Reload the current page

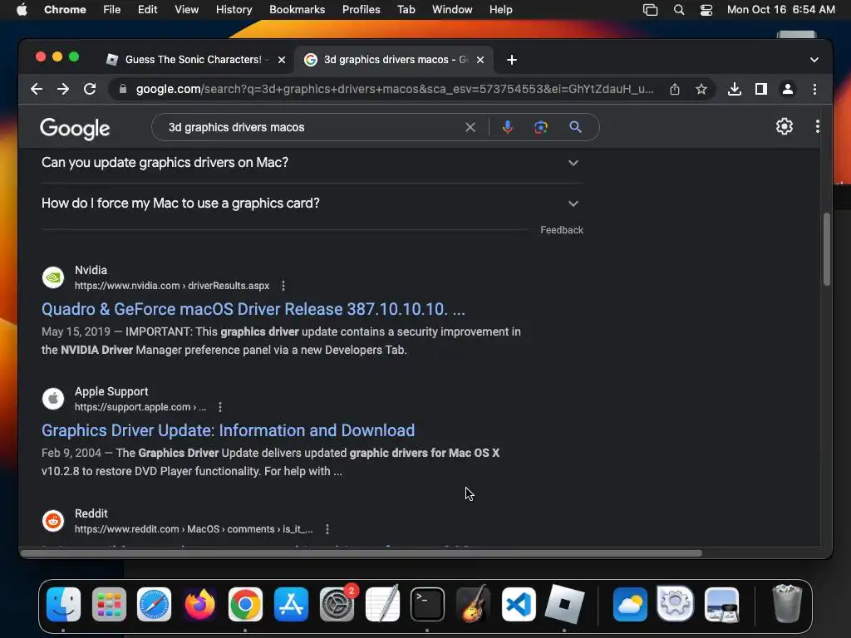pyautogui.click(x=90, y=89)
